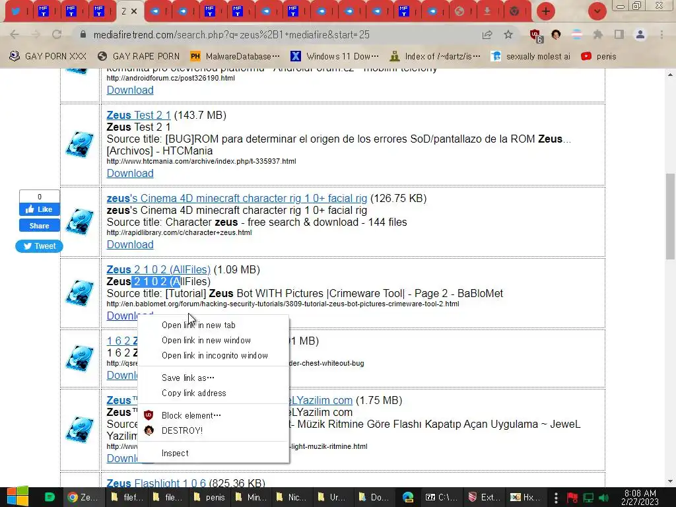Bookmark this page with the star

[508, 34]
